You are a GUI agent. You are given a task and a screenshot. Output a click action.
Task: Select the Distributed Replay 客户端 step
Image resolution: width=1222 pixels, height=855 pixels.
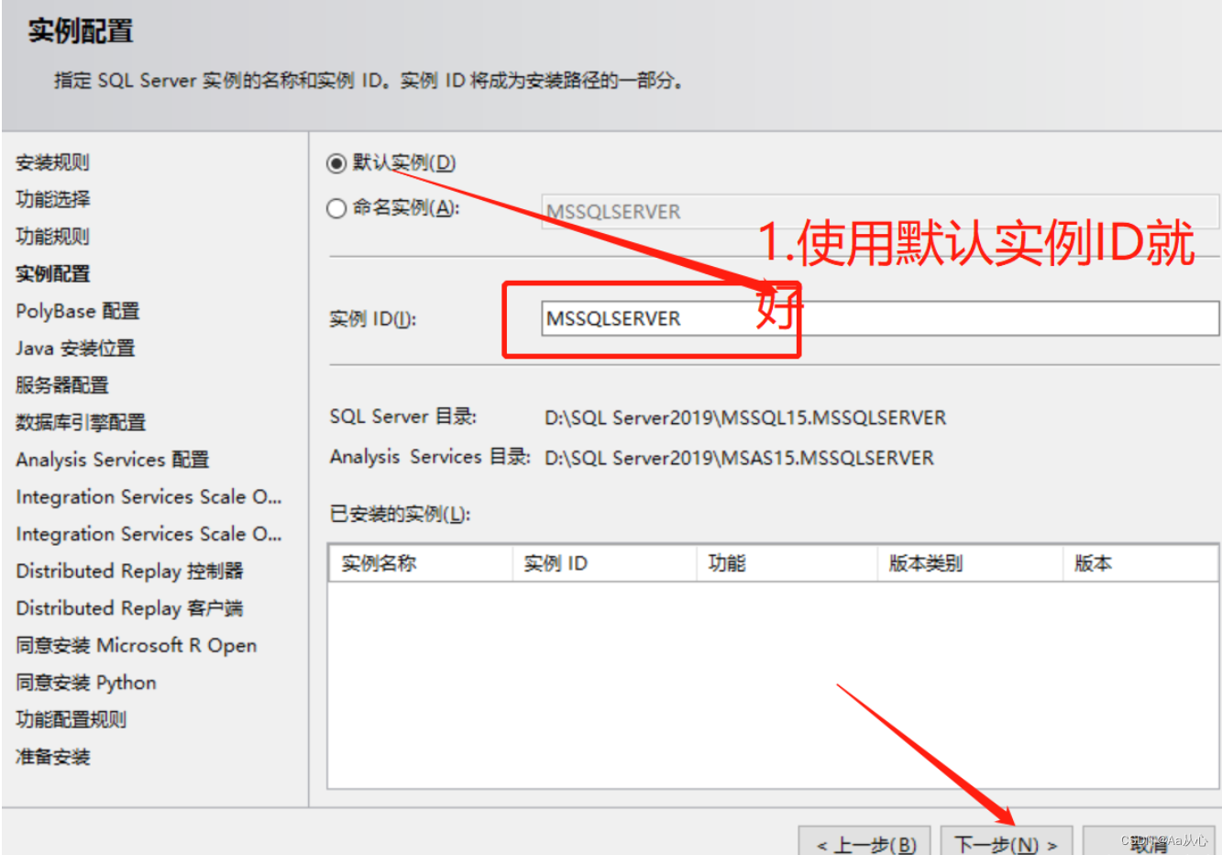pos(129,608)
